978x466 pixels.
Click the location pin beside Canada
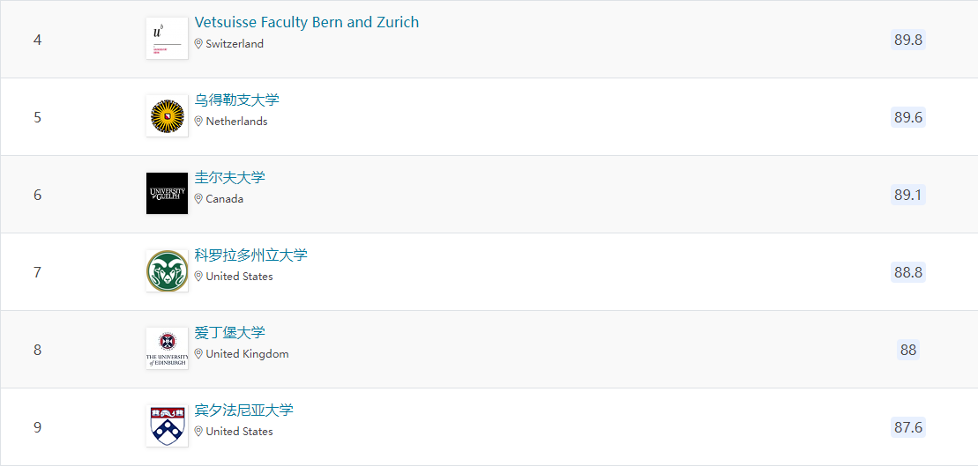[198, 199]
